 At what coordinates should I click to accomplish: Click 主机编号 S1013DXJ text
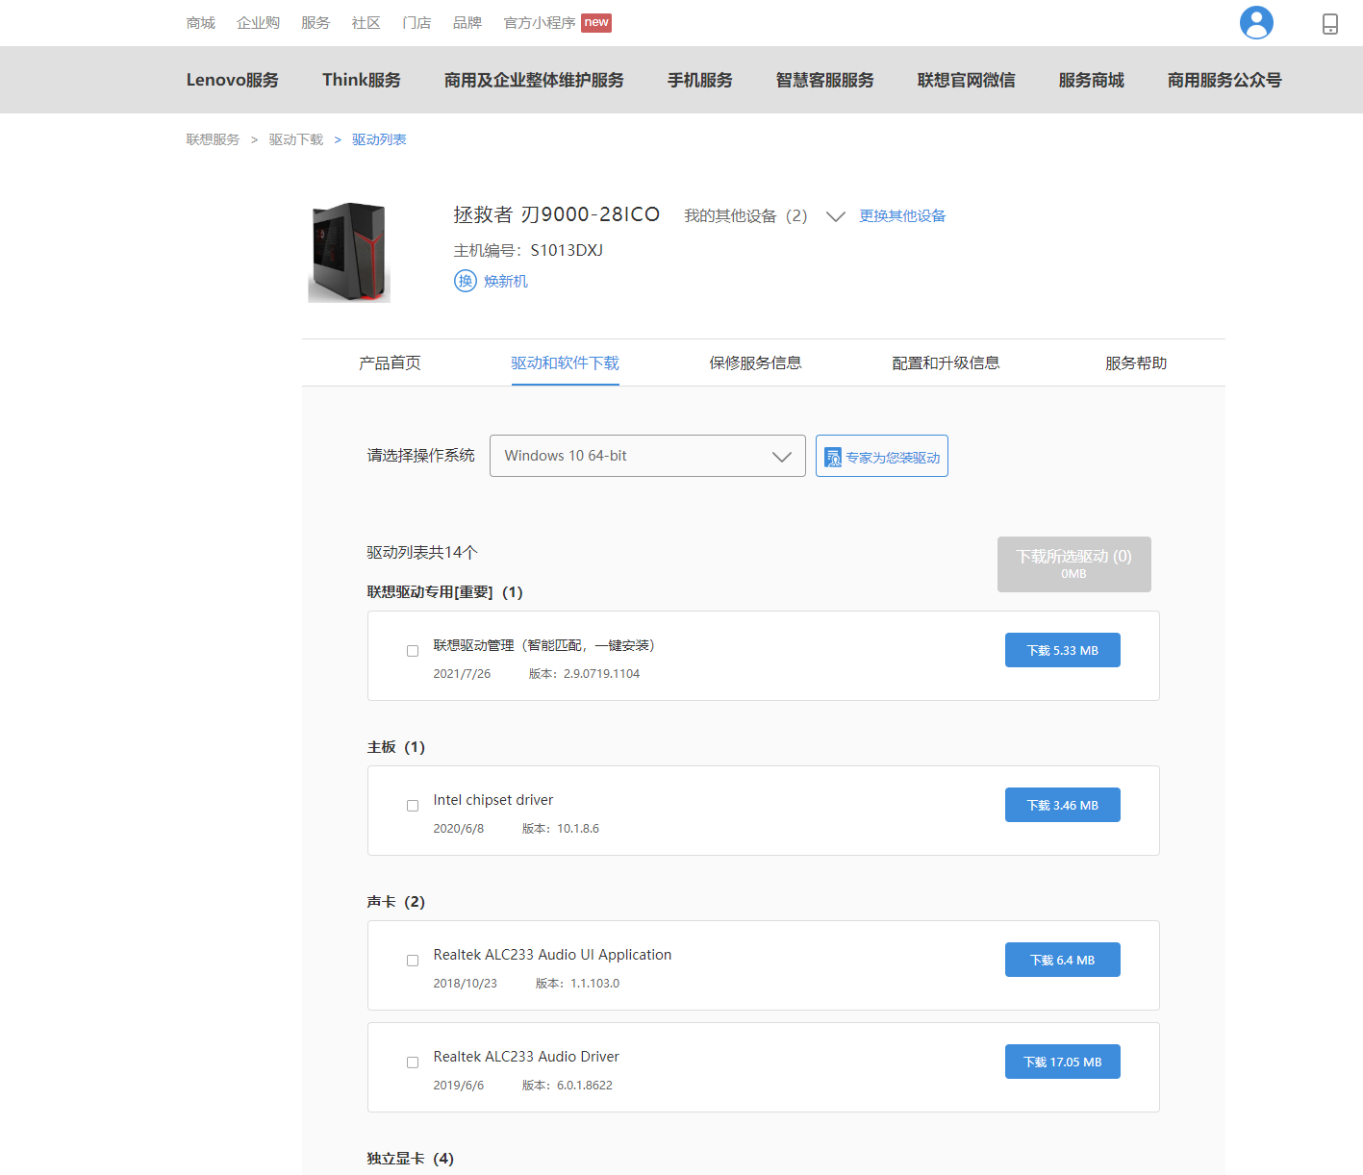[x=528, y=250]
